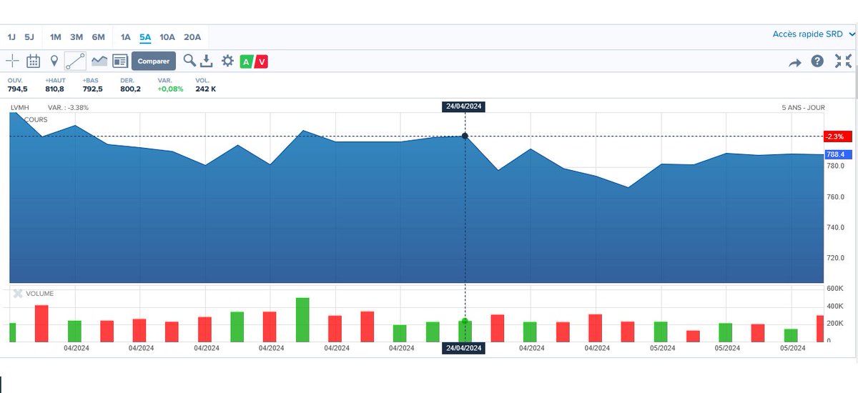Screen dimensions: 858x393
Task: Select the 1A time range
Action: point(126,36)
